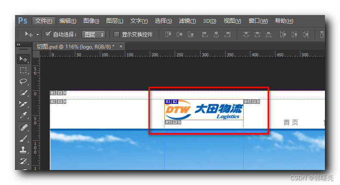Open the 滤镜(T) menu
Image resolution: width=340 pixels, height=185 pixels.
pos(187,21)
